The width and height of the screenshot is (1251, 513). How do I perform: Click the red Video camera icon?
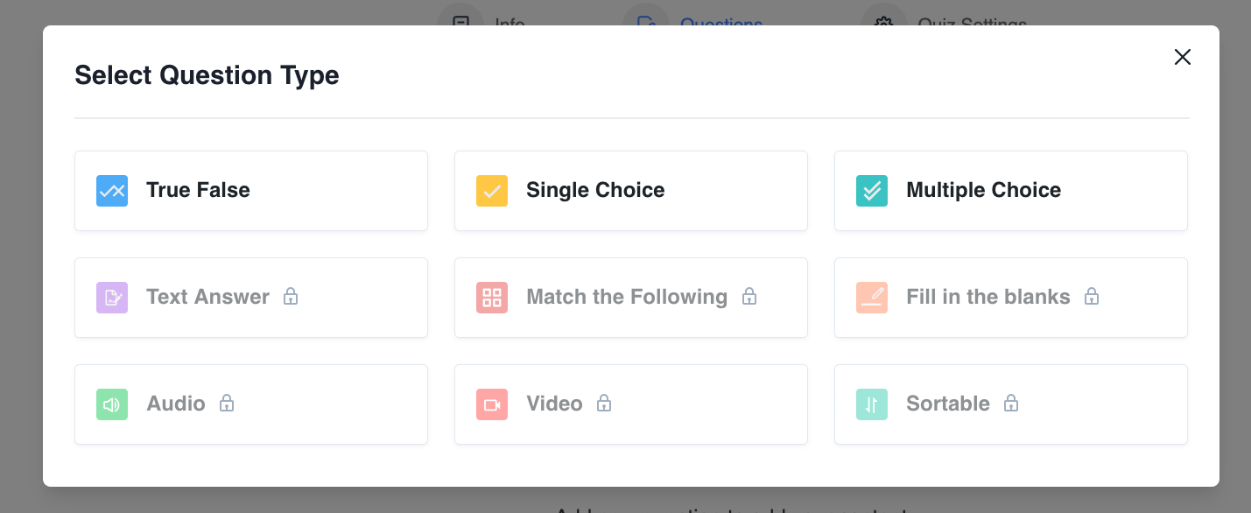[492, 404]
